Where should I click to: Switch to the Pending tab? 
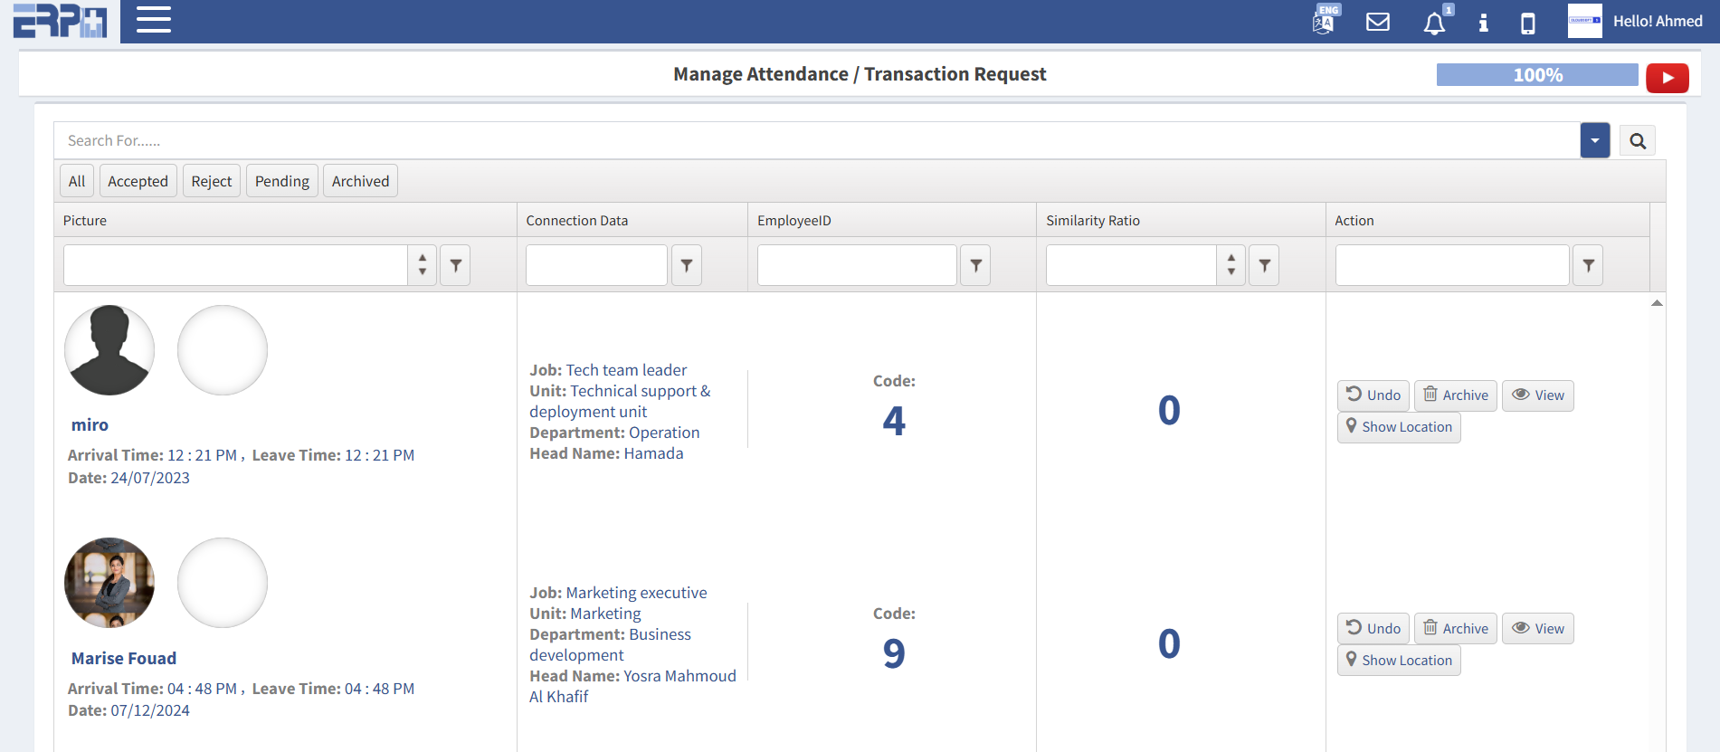[281, 181]
